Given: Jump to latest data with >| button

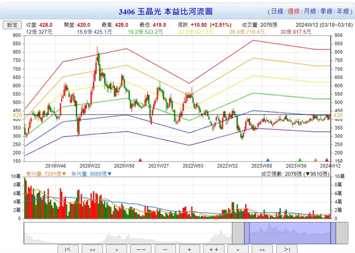Looking at the screenshot, I should pyautogui.click(x=286, y=249).
